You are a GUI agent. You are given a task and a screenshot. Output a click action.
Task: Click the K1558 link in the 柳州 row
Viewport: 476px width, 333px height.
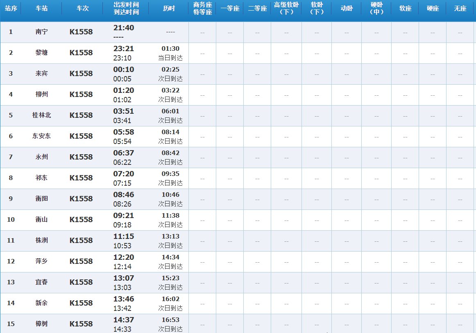click(x=81, y=94)
